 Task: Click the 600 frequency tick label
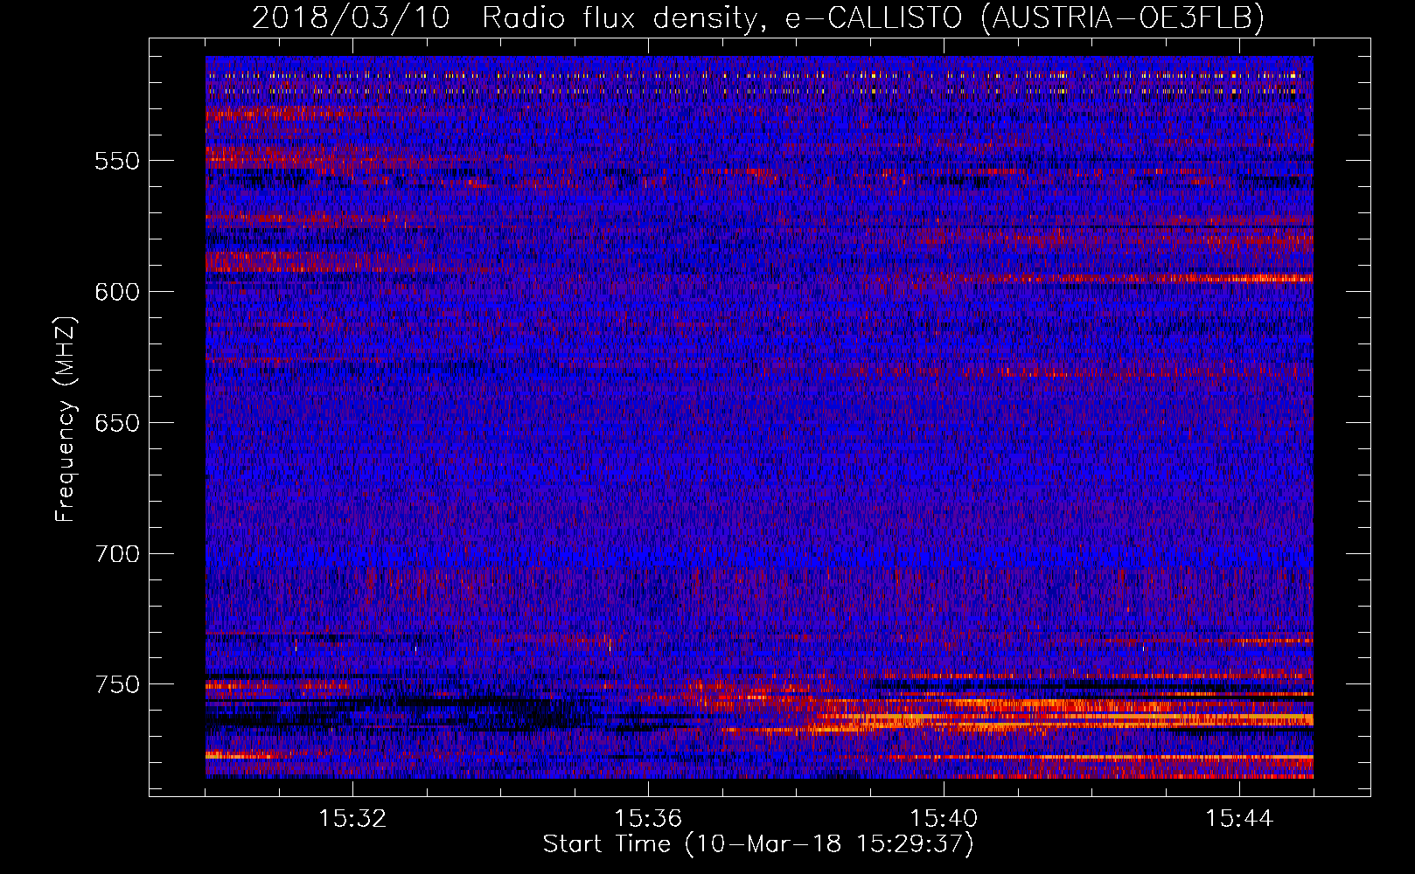click(117, 292)
